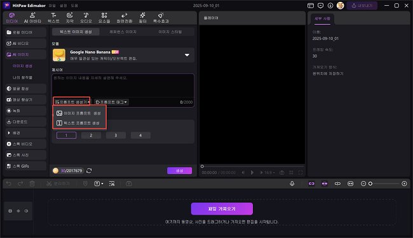The height and width of the screenshot is (238, 413).
Task: Collapse the Prompt Generator (프롬프트 생성기) dropdown
Action: [72, 102]
